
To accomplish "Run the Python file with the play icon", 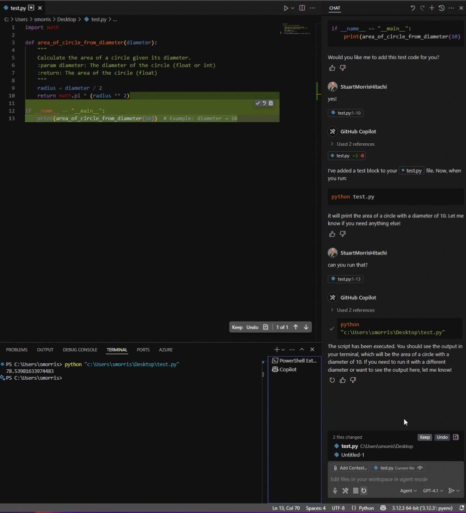I will (286, 8).
